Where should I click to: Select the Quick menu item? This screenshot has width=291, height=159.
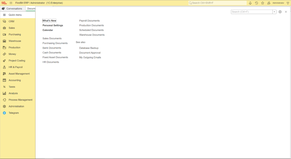[x=18, y=15]
